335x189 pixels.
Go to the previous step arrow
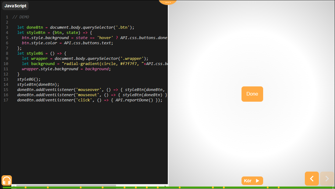[312, 179]
